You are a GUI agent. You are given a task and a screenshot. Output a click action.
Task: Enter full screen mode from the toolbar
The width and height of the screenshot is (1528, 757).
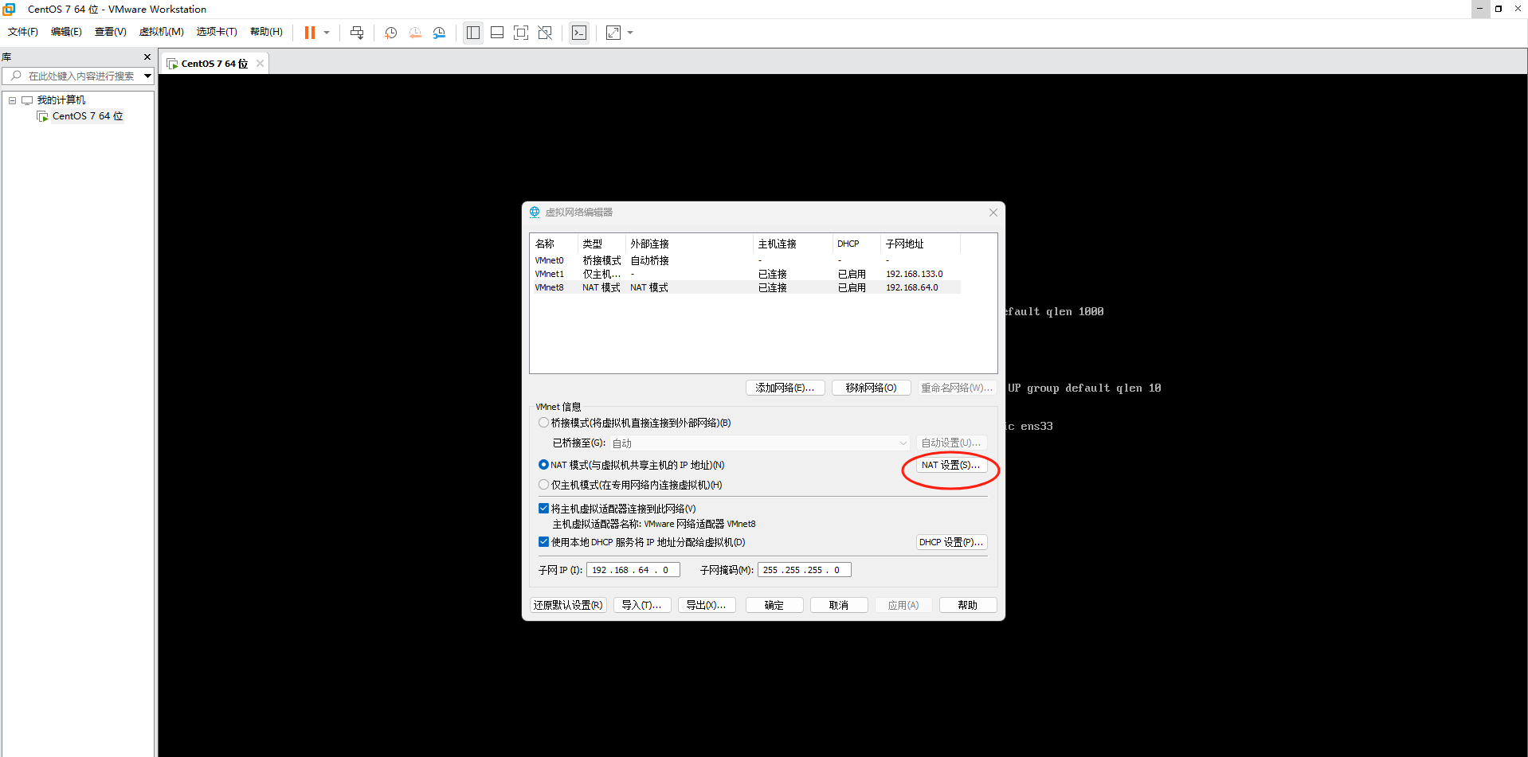tap(521, 33)
